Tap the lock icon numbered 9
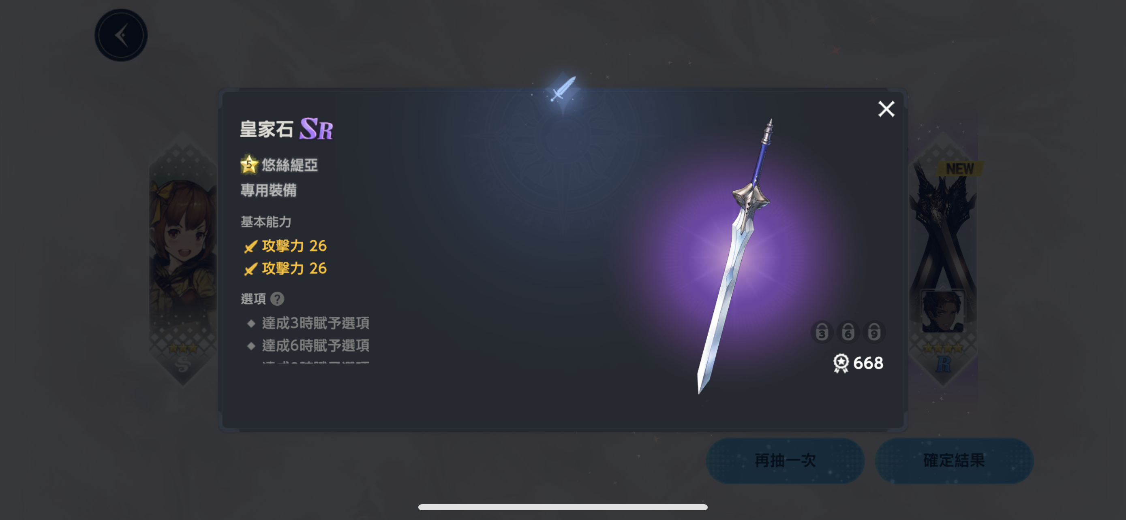The width and height of the screenshot is (1126, 520). click(x=874, y=333)
